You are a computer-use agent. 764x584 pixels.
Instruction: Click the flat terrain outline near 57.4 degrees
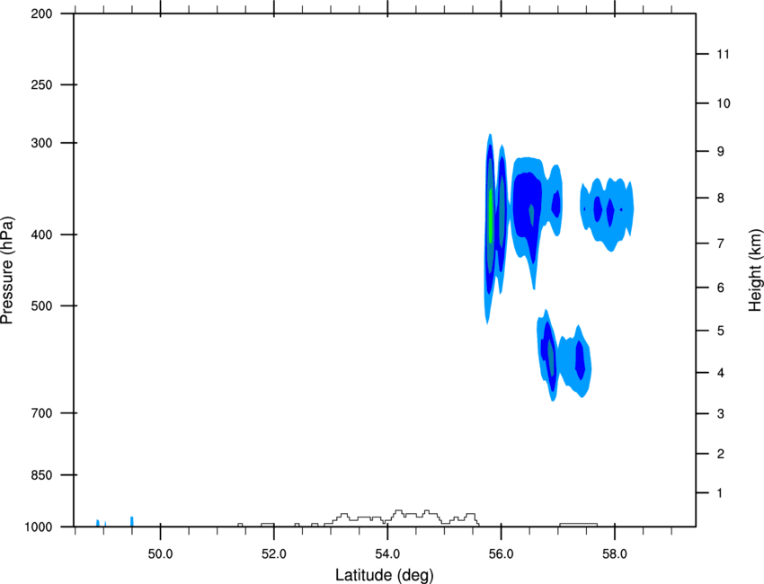click(578, 525)
